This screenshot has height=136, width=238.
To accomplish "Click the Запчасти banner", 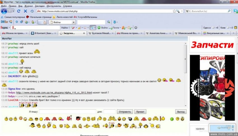I will [x=212, y=45].
